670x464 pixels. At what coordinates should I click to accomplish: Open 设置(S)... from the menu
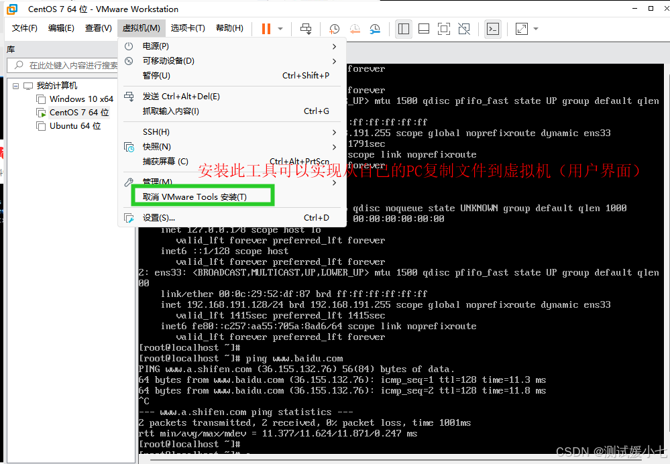point(232,218)
